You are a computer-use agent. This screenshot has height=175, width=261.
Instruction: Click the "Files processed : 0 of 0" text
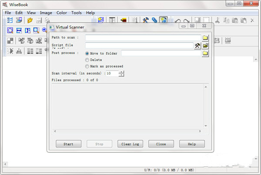[75, 80]
